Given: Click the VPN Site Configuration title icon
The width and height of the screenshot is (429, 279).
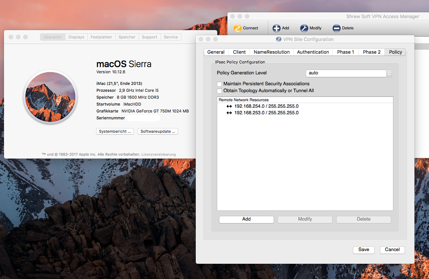Looking at the screenshot, I should tap(278, 39).
